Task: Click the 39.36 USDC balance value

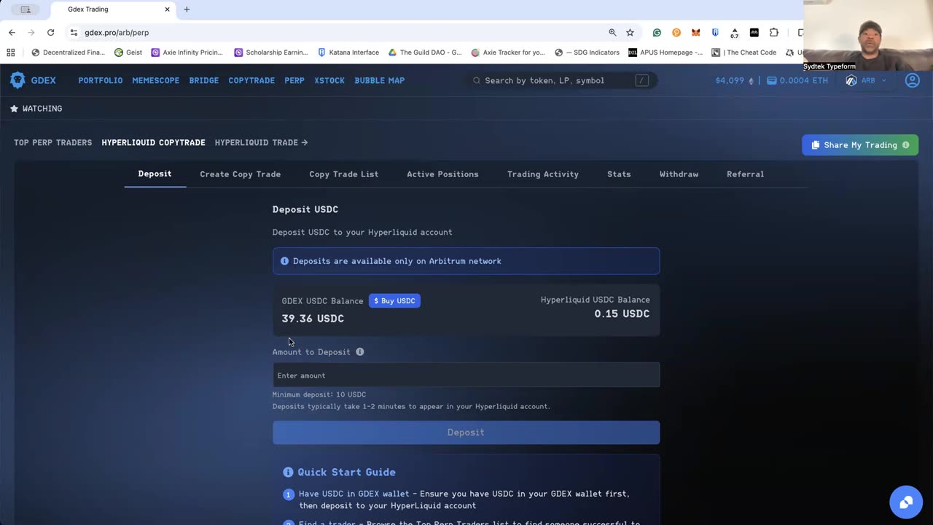Action: [313, 319]
